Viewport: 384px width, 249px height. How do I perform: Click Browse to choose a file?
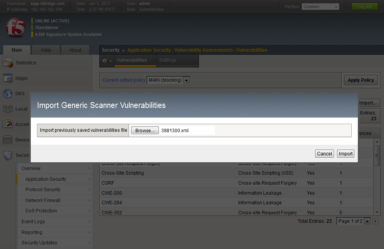(145, 131)
